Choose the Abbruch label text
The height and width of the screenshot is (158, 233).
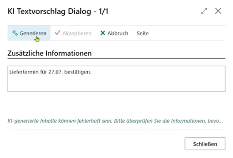(x=118, y=33)
